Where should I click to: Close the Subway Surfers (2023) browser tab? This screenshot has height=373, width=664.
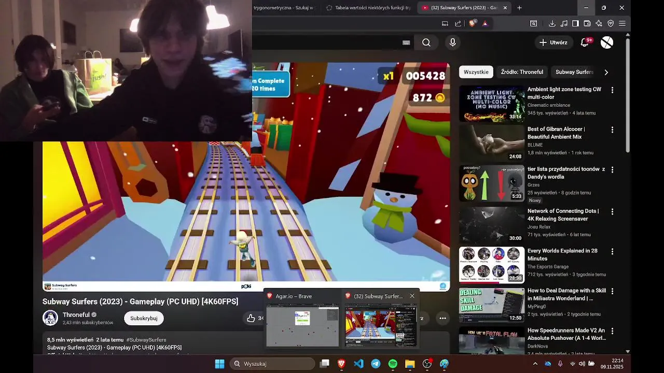click(505, 8)
